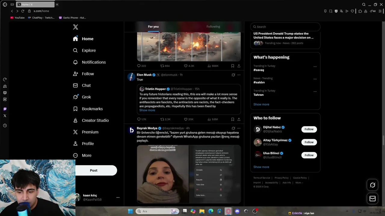The image size is (385, 216).
Task: Bookmark the post with 698K views
Action: pyautogui.click(x=233, y=66)
